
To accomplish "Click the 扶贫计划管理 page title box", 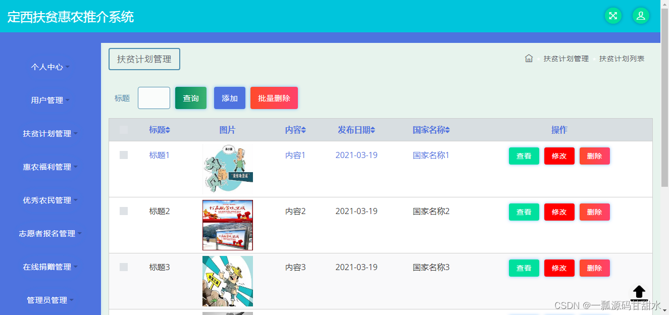I will click(144, 59).
